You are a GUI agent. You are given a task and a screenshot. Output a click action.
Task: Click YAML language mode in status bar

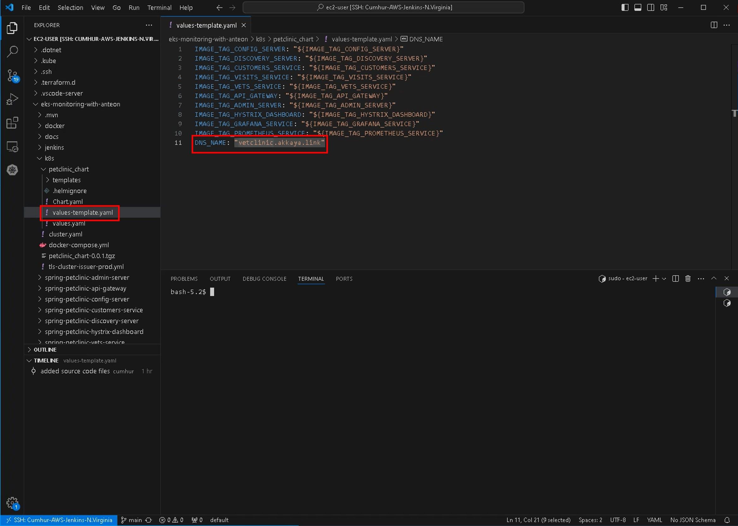pyautogui.click(x=654, y=520)
